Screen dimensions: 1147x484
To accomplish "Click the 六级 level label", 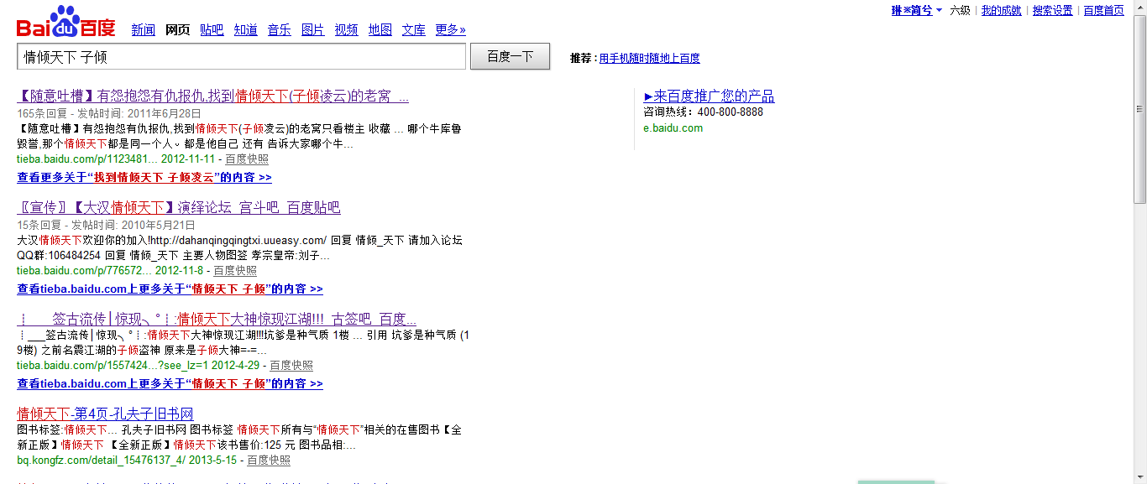I will [x=960, y=11].
